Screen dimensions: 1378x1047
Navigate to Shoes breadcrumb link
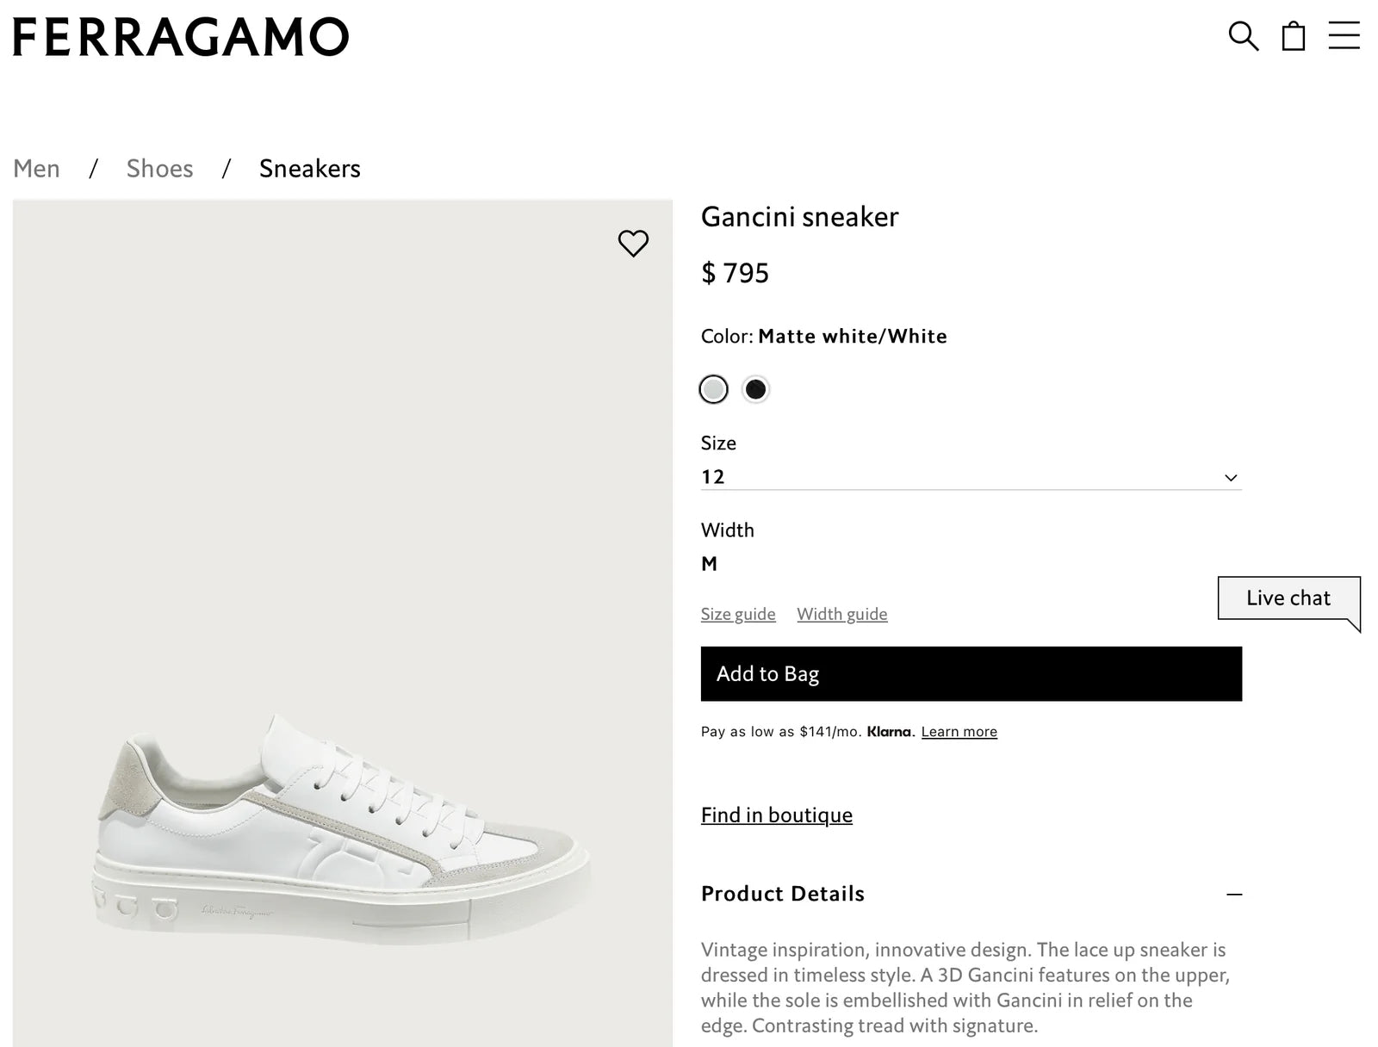click(x=158, y=168)
